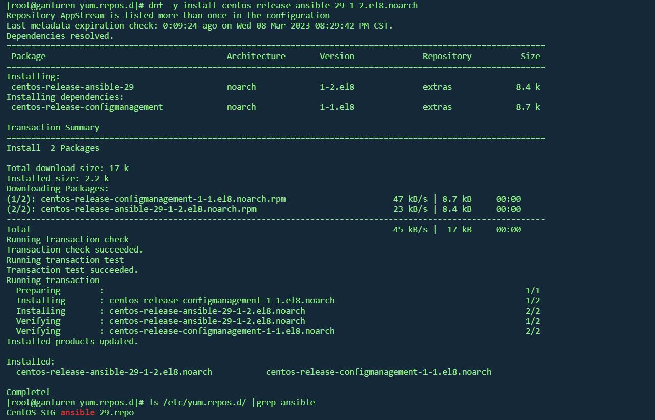Click 'Total download size: 17 k' line
Viewport: 655px width, 420px height.
coord(68,168)
